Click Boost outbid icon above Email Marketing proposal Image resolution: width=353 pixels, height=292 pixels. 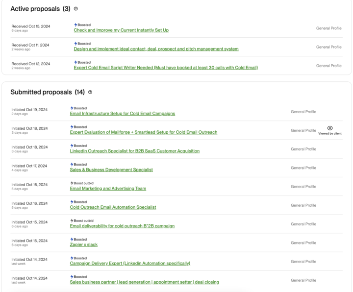pos(72,183)
